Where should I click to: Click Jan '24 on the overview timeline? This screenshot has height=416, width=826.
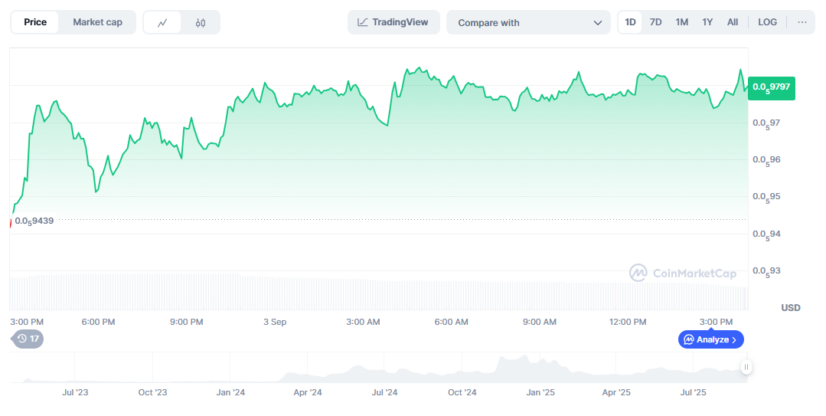[230, 392]
